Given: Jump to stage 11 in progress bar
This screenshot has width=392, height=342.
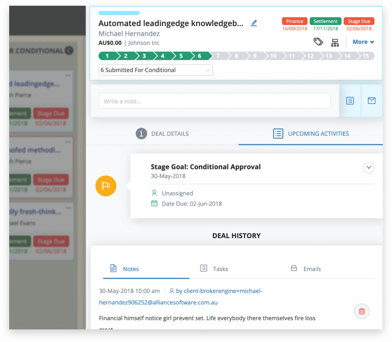Looking at the screenshot, I should (x=292, y=56).
